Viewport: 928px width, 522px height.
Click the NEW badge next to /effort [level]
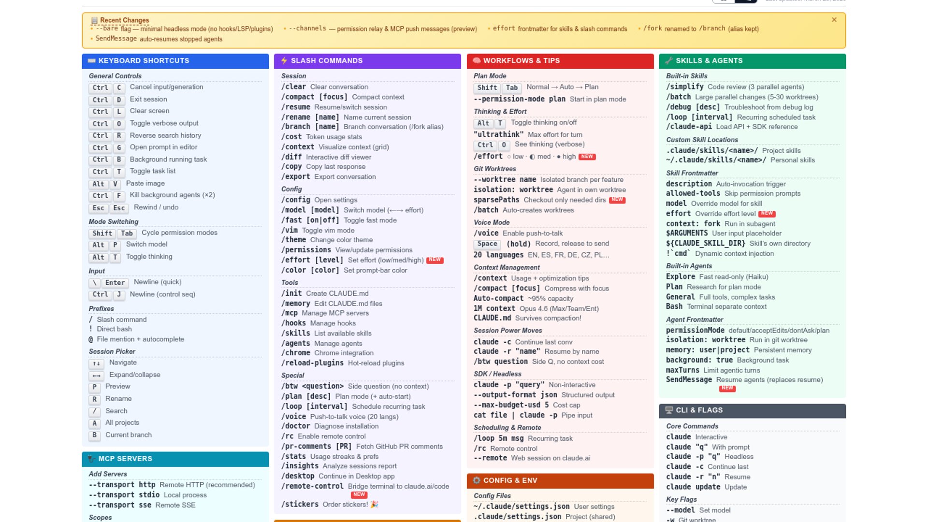click(435, 260)
